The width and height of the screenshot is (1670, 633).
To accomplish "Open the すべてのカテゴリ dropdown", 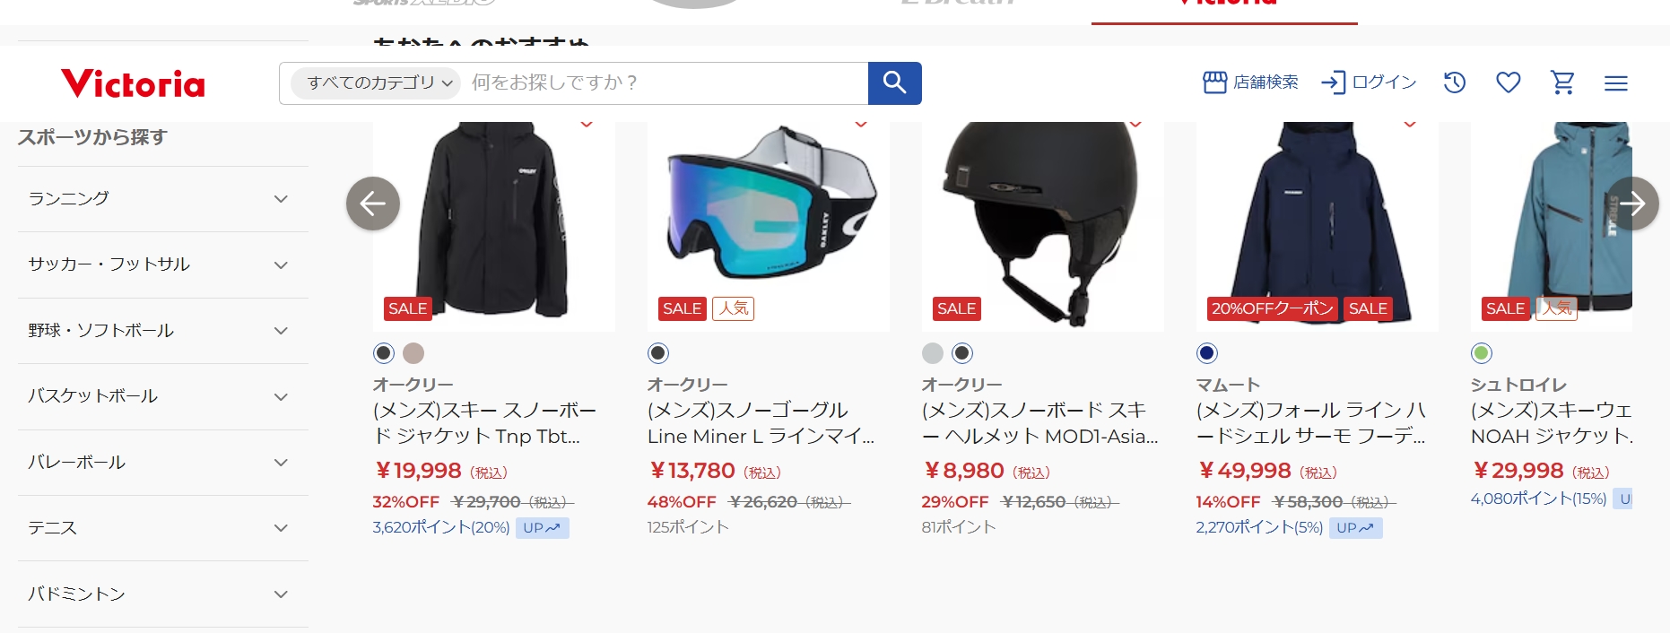I will (376, 82).
